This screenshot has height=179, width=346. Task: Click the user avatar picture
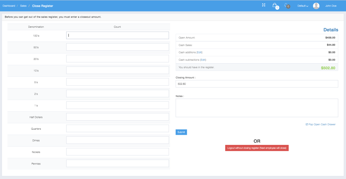[316, 6]
